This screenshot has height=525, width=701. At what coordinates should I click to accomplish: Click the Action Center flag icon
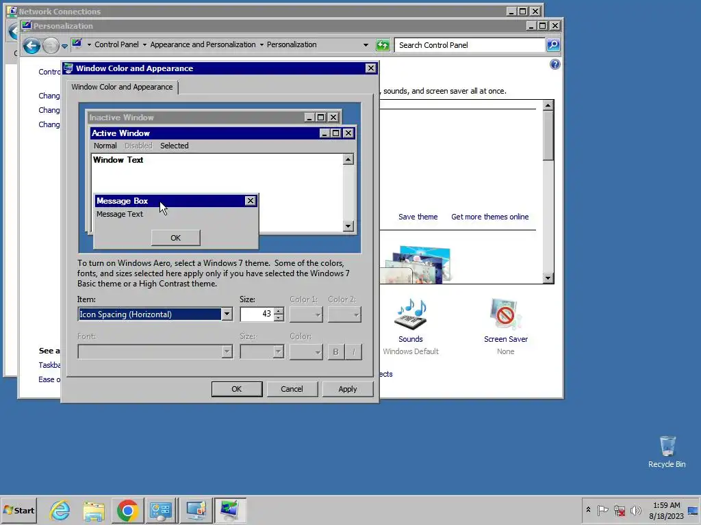pos(602,510)
